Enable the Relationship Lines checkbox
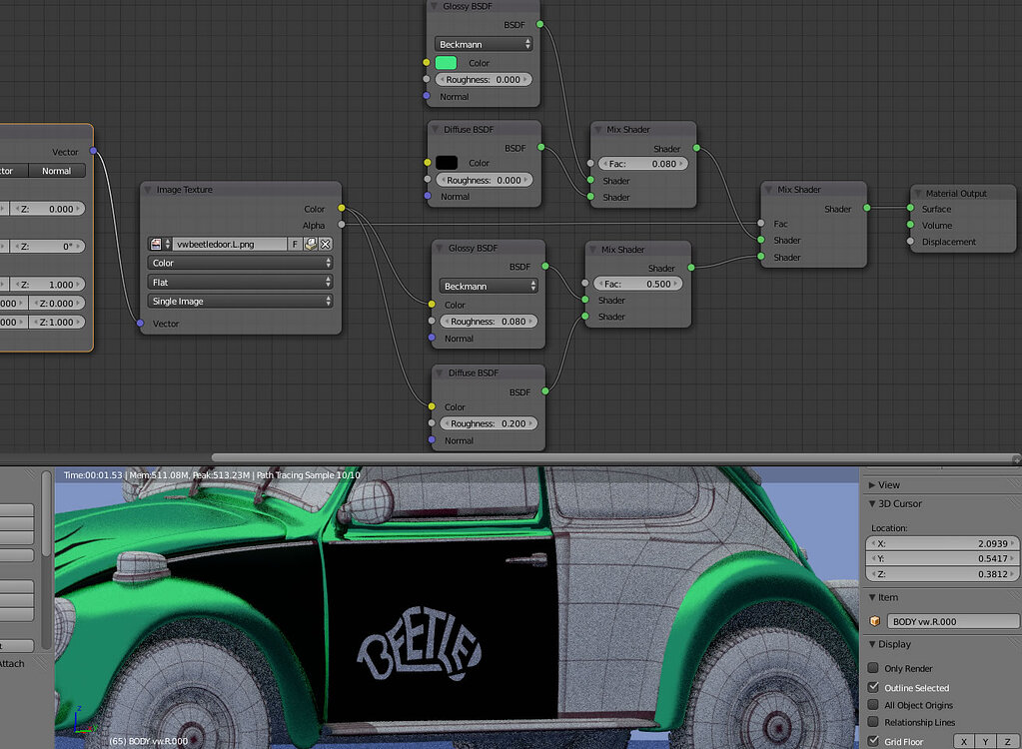This screenshot has width=1022, height=749. point(873,722)
